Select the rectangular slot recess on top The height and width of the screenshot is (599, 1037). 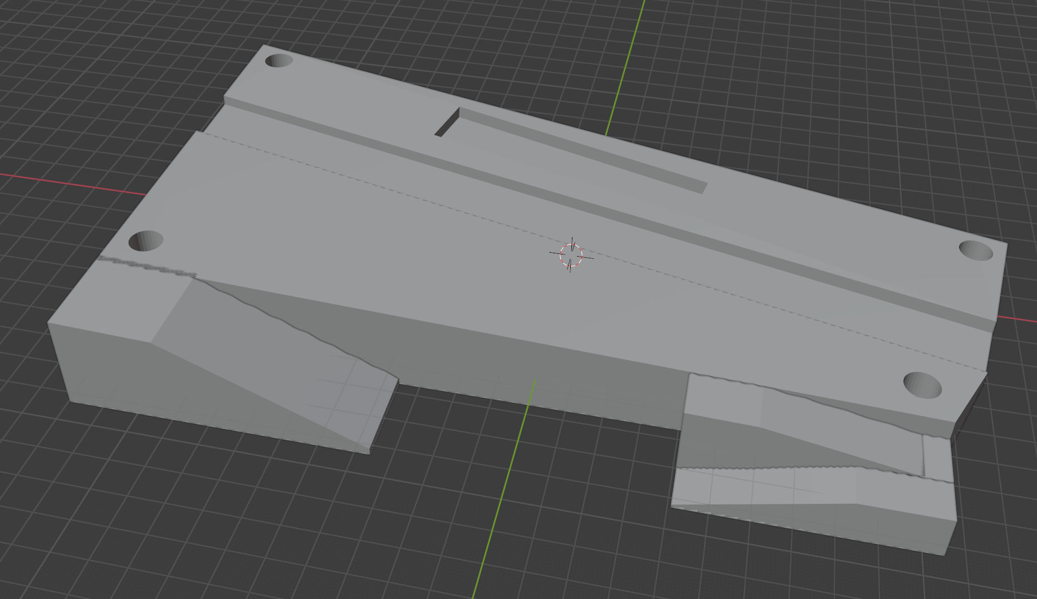(x=574, y=150)
